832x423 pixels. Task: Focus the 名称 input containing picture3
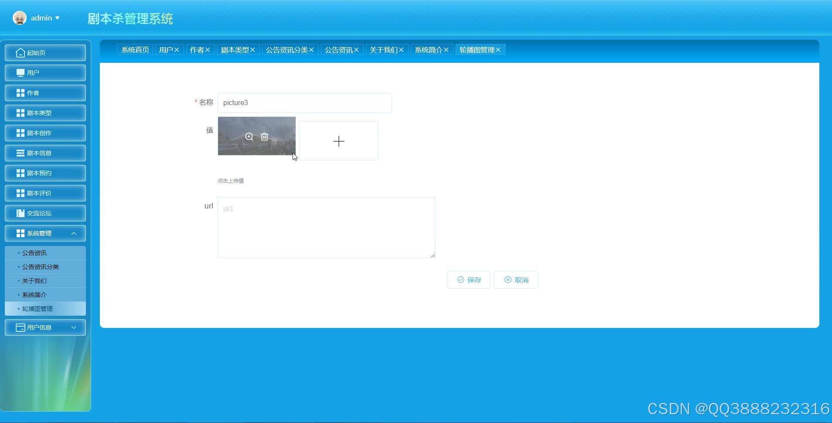point(305,103)
